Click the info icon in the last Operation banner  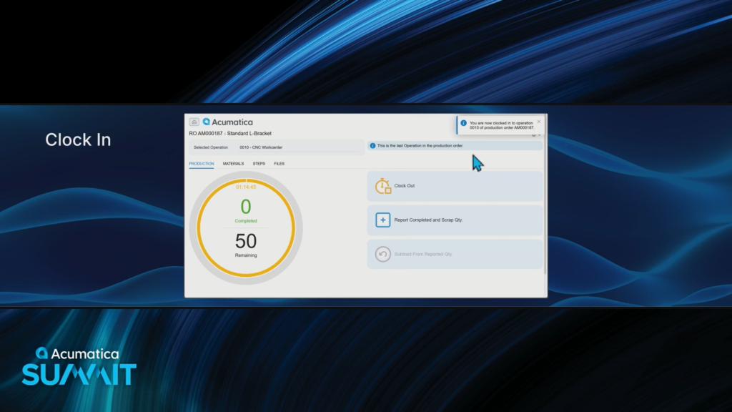pyautogui.click(x=372, y=146)
